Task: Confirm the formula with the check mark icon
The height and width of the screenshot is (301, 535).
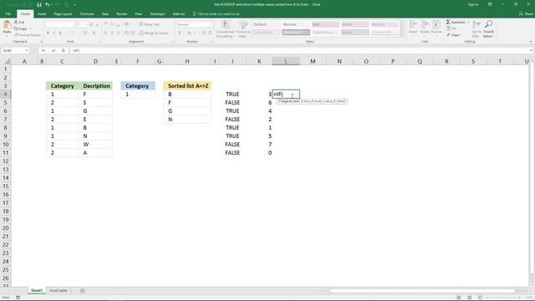Action: [53, 50]
